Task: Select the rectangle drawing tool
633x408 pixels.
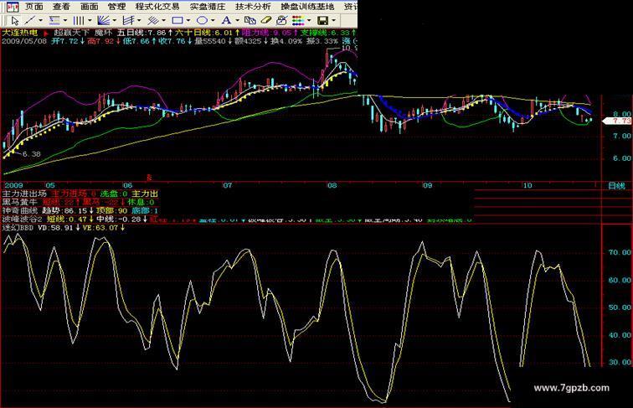Action: (178, 20)
